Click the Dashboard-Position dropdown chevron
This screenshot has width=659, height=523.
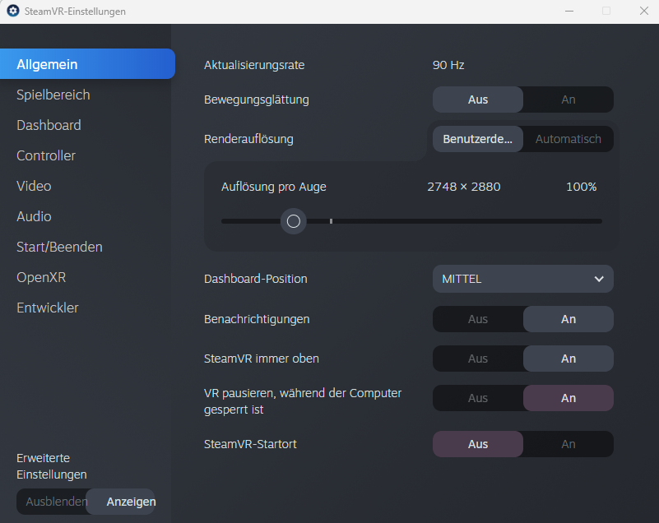click(599, 279)
